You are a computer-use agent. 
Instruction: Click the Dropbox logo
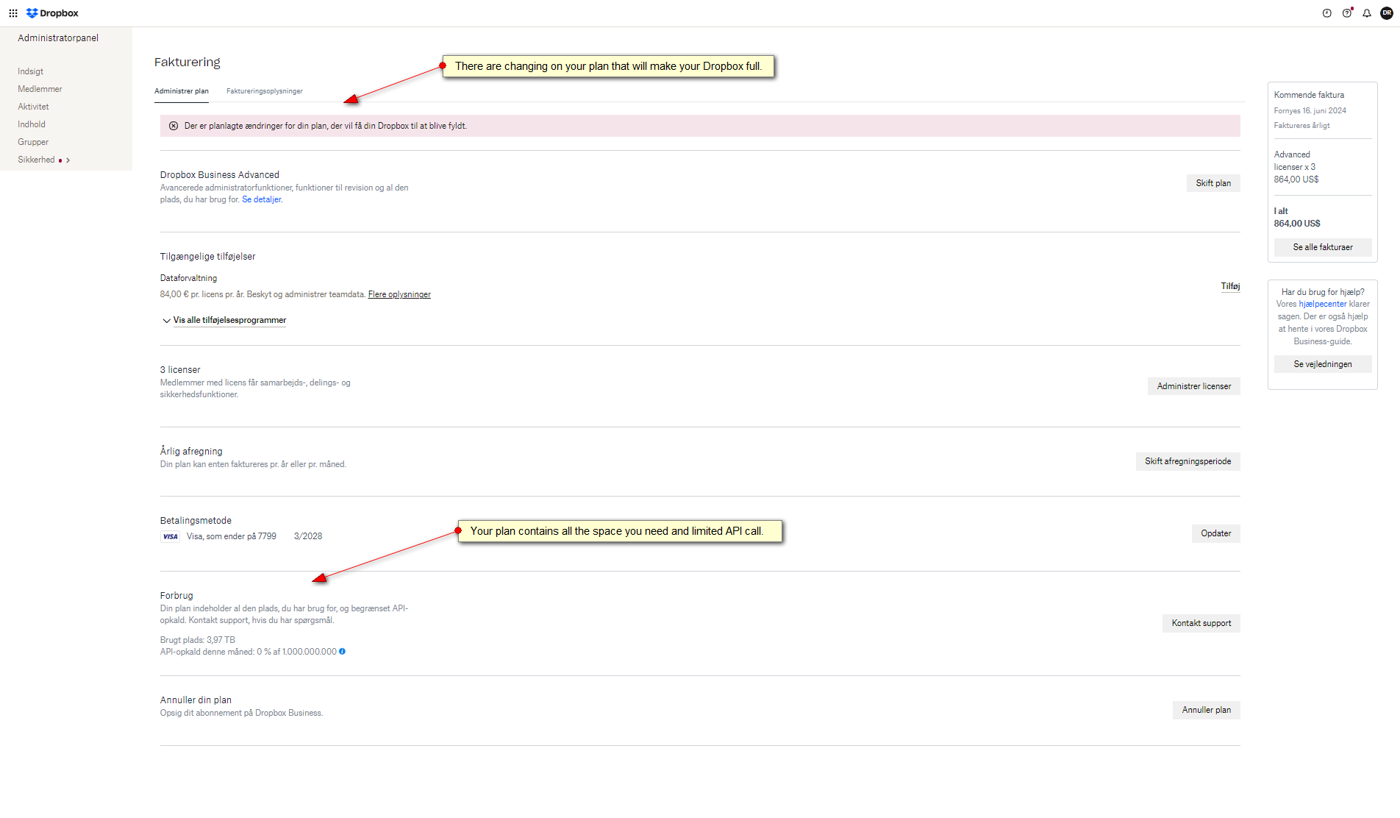click(52, 13)
